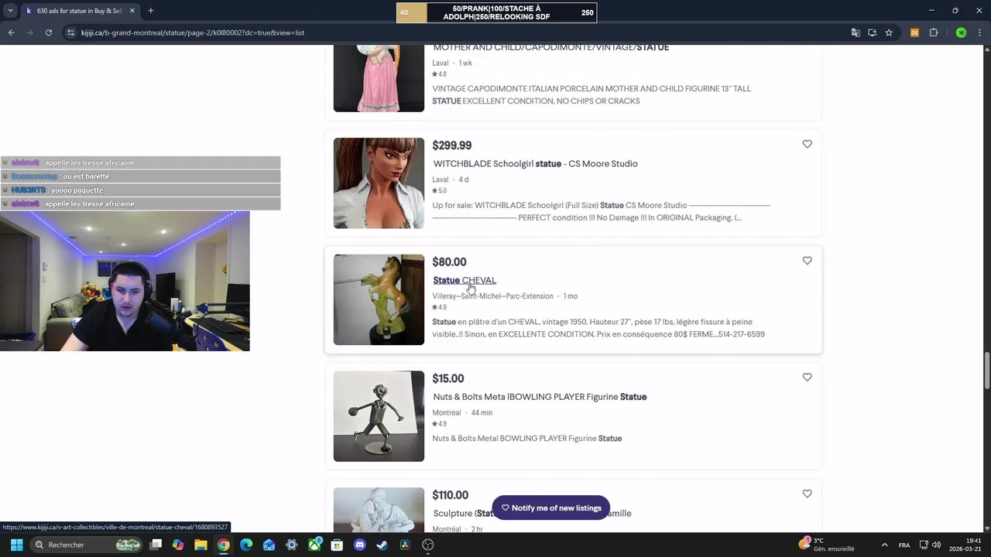991x557 pixels.
Task: Click Notify me of new listings button
Action: 550,508
